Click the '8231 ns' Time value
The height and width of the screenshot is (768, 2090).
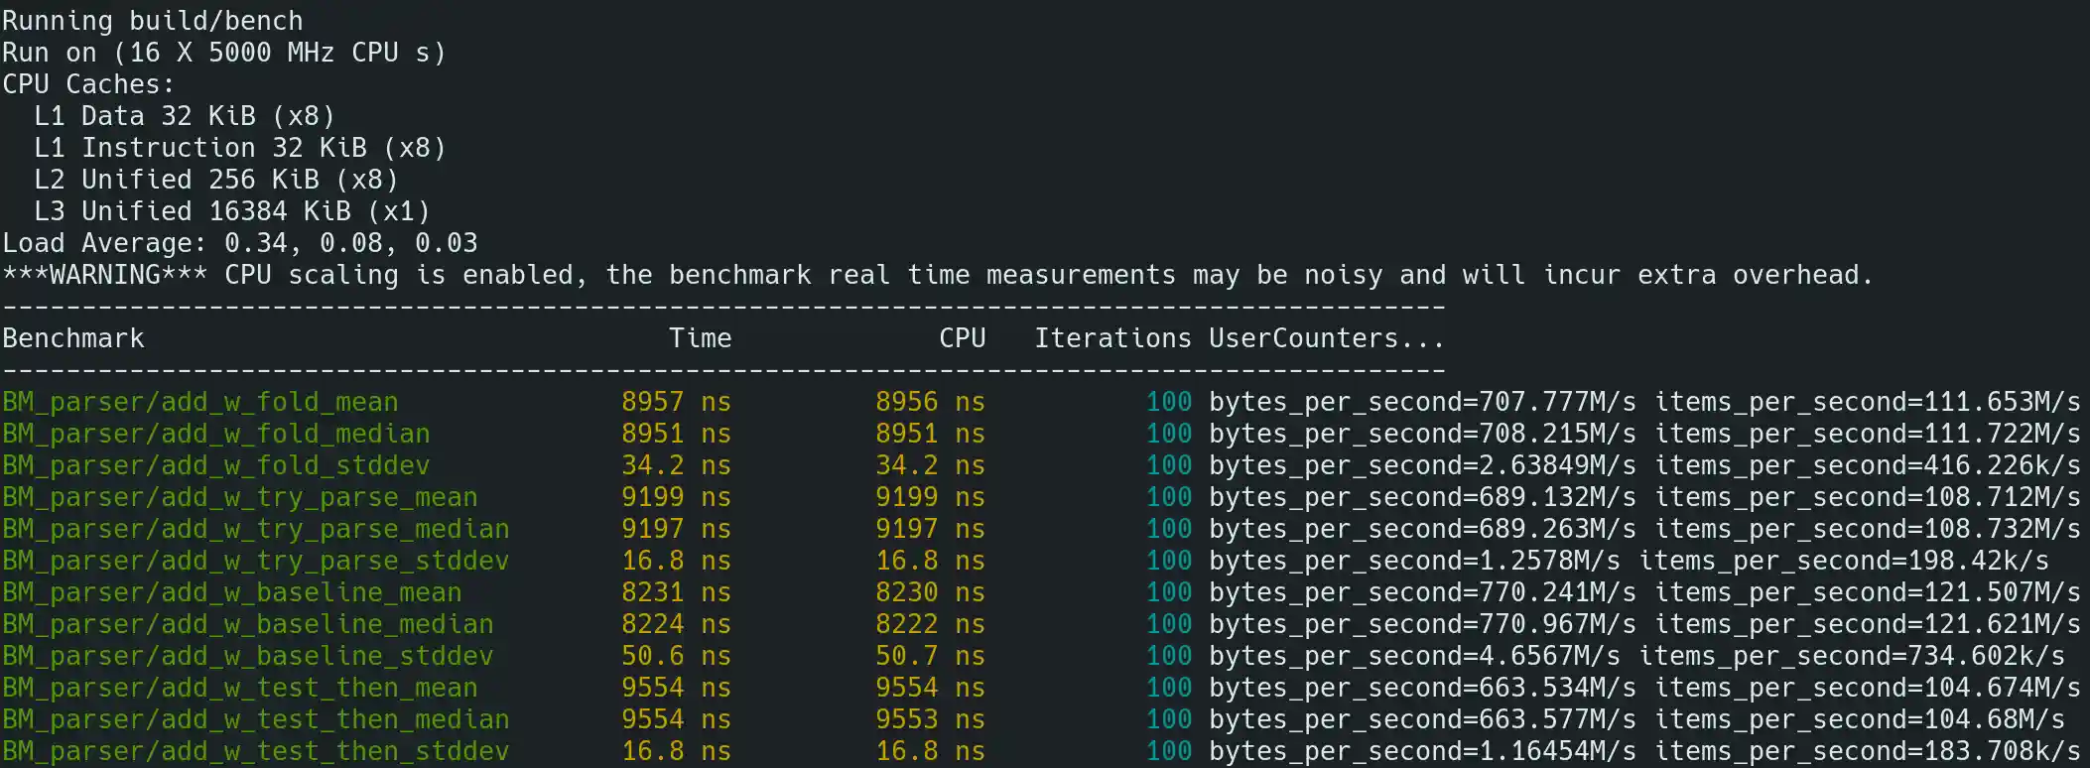point(677,592)
